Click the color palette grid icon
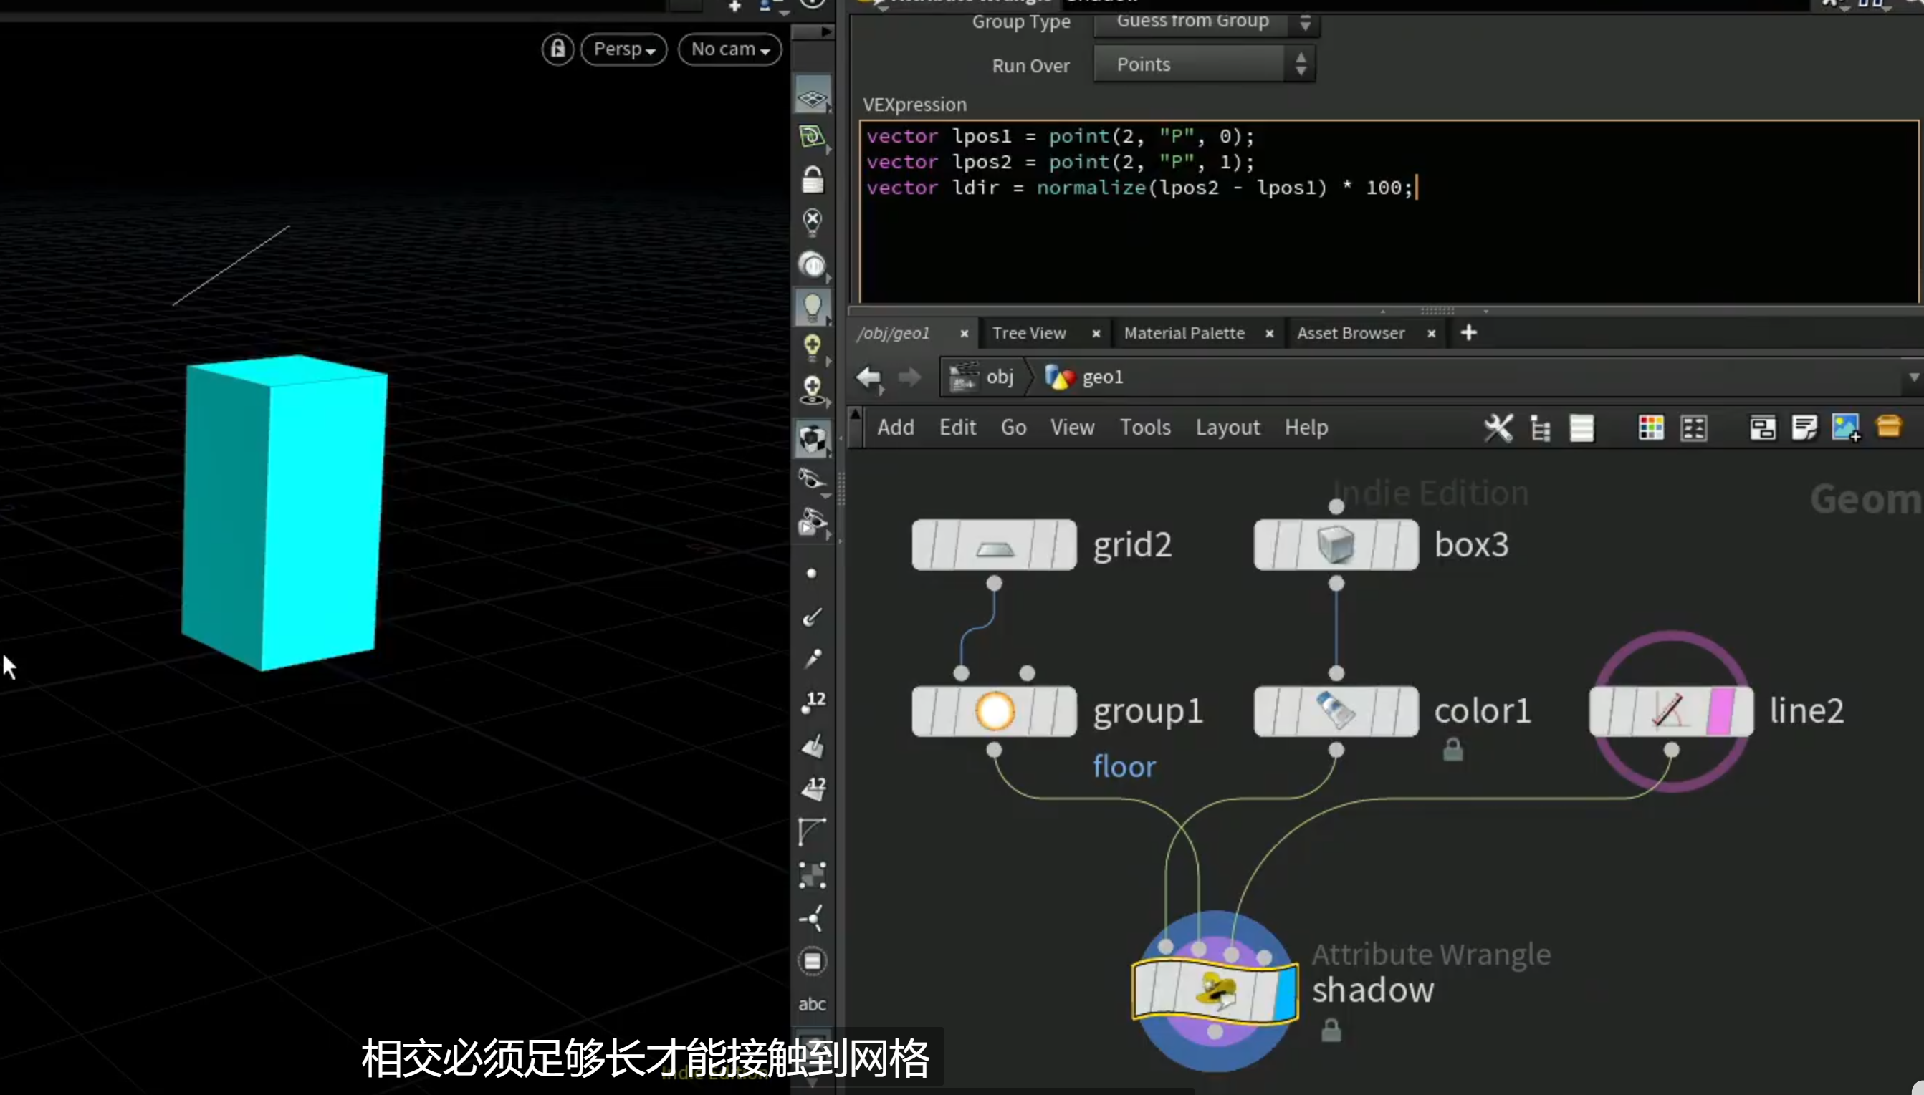The image size is (1924, 1095). pos(1651,427)
